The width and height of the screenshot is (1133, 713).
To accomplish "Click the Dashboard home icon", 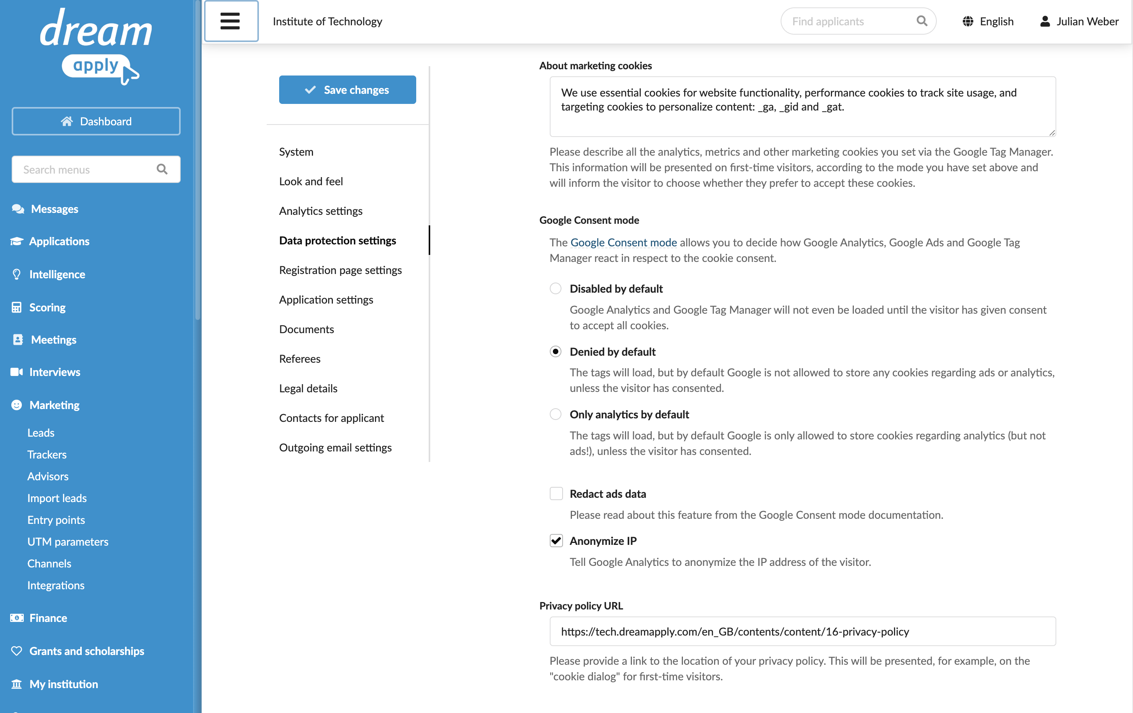I will [67, 121].
